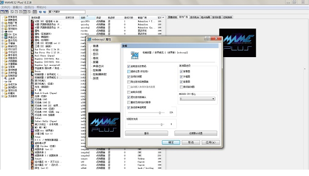Image resolution: width=309 pixels, height=176 pixels.
Task: Click the game icon beside Safari row
Action: (x=33, y=118)
